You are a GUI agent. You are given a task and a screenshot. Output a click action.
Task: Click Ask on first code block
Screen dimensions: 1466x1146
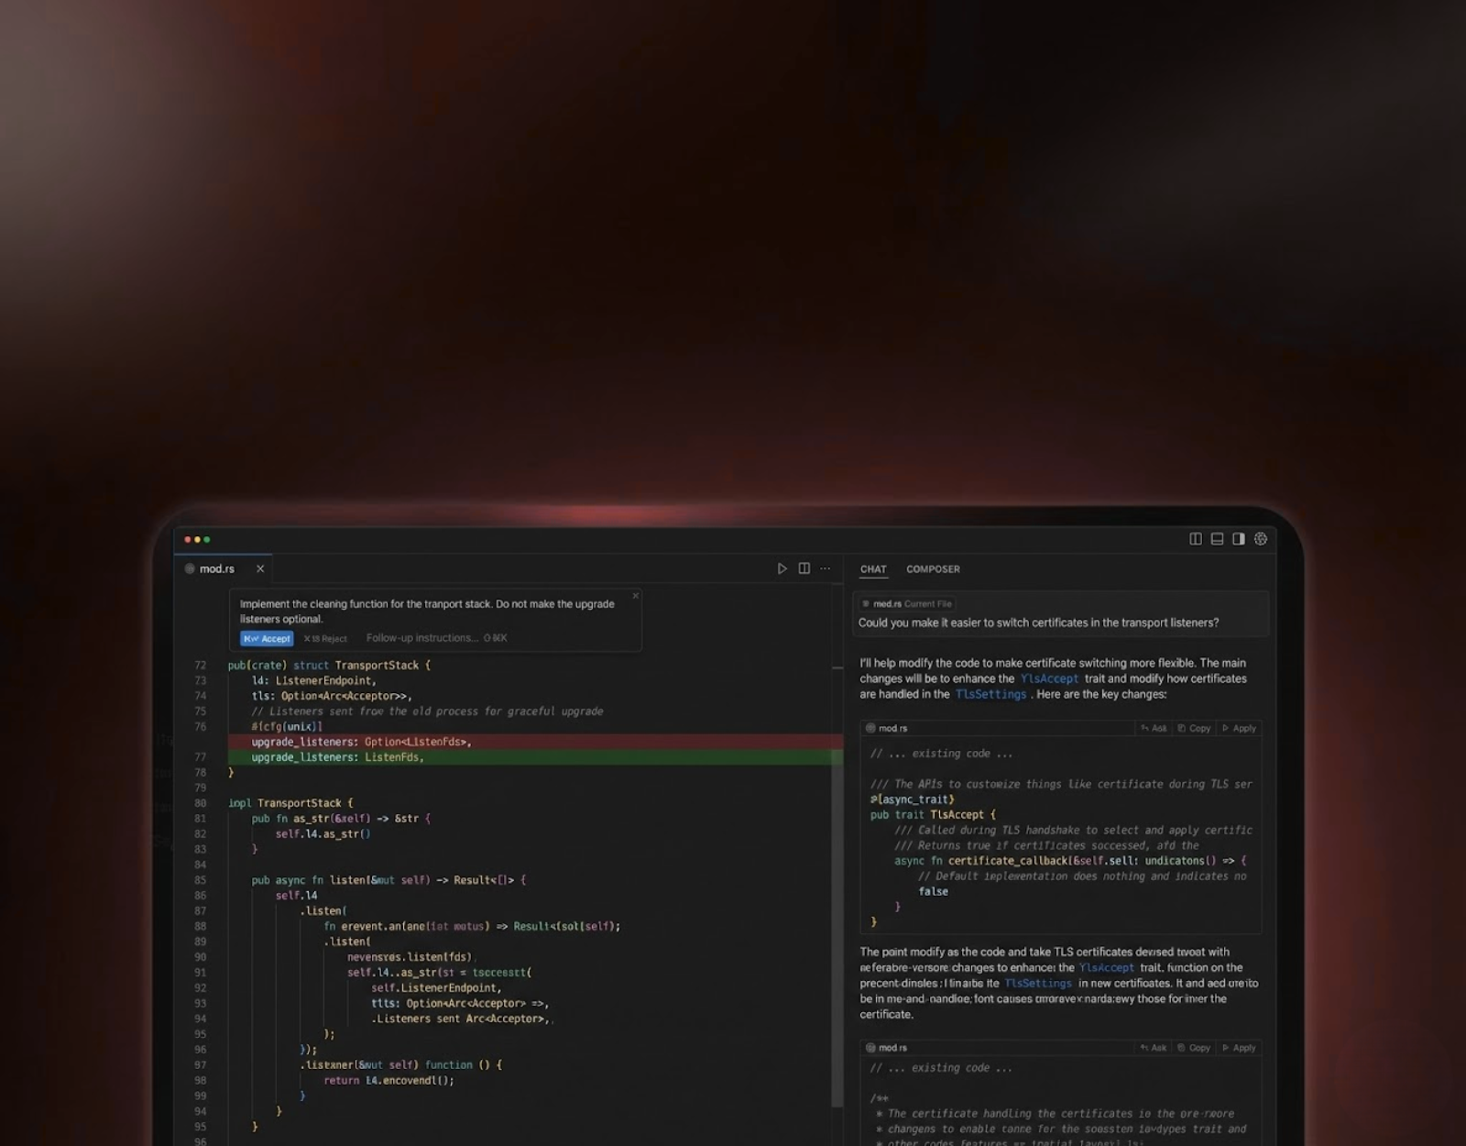[1154, 728]
